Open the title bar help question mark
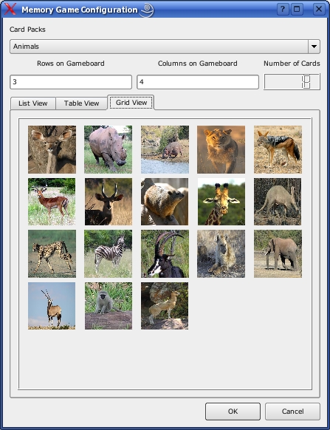This screenshot has height=430, width=330. point(283,10)
